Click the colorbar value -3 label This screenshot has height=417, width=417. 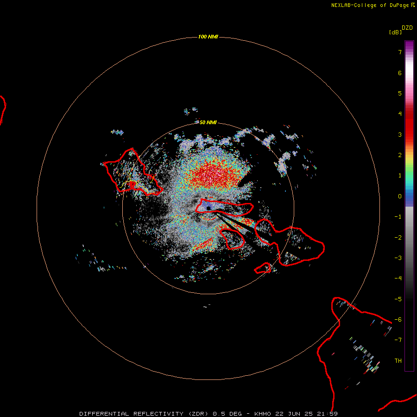click(398, 258)
